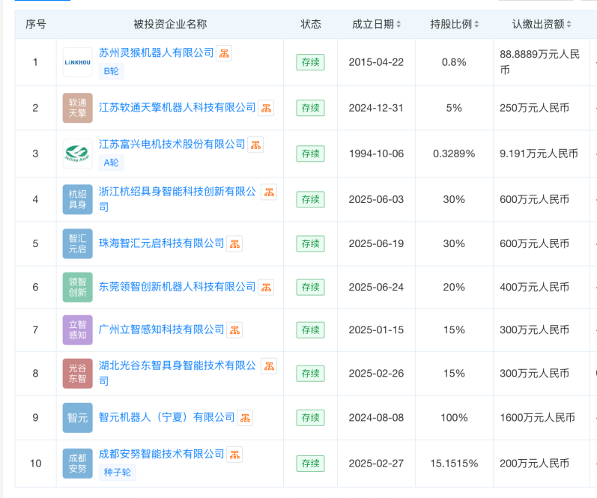Click the 种子轮 funding tag

118,473
